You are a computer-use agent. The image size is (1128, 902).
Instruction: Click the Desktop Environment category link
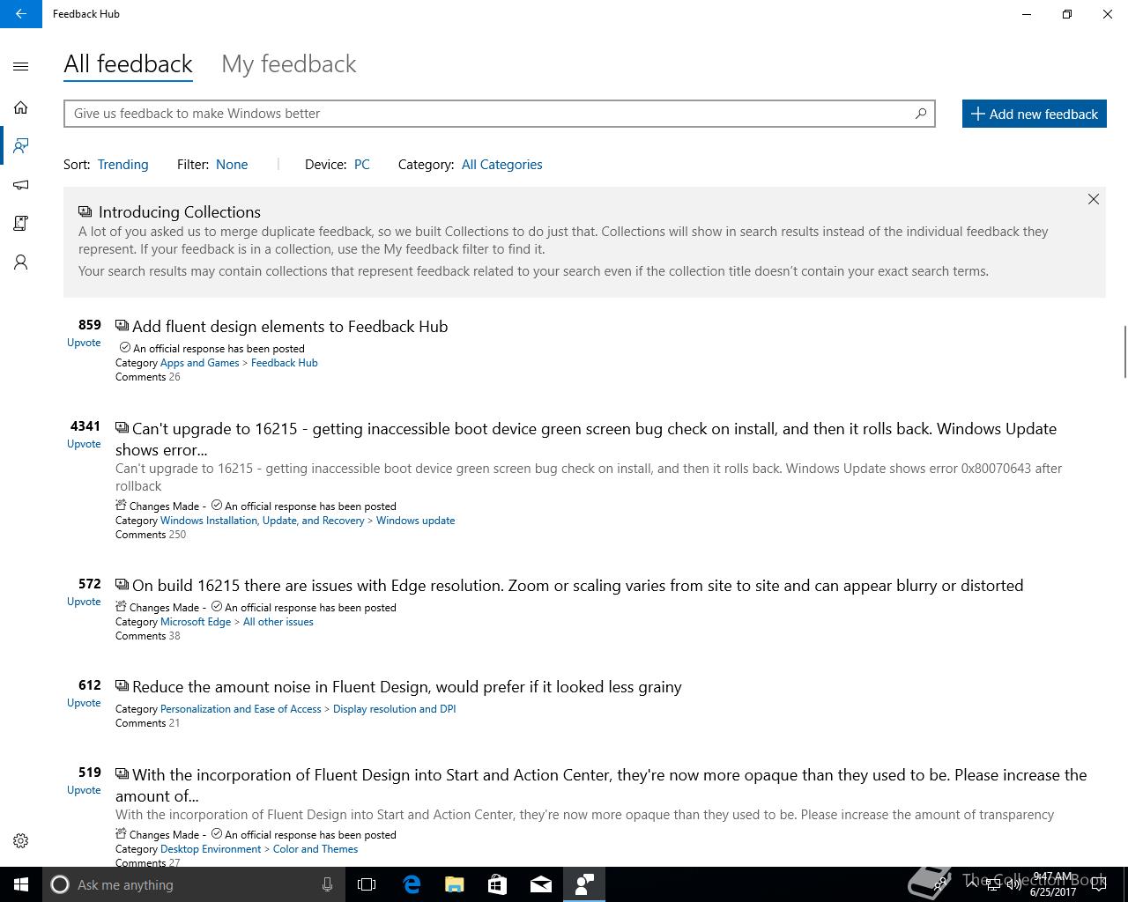coord(211,849)
